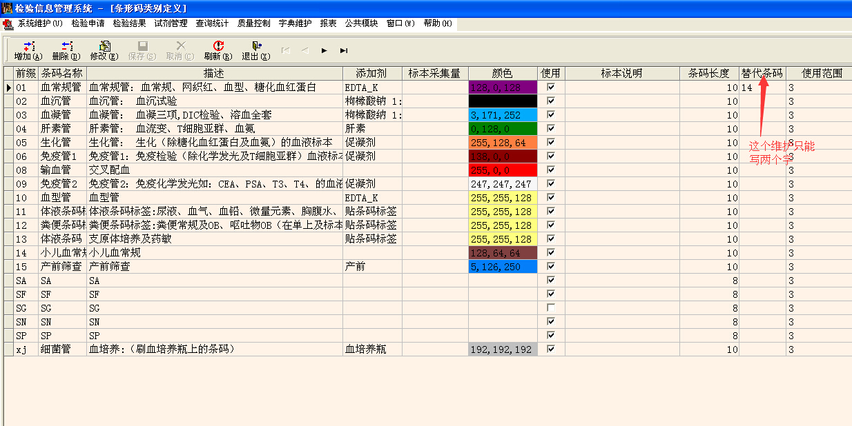Click the 肝素 additive cell

coord(373,129)
